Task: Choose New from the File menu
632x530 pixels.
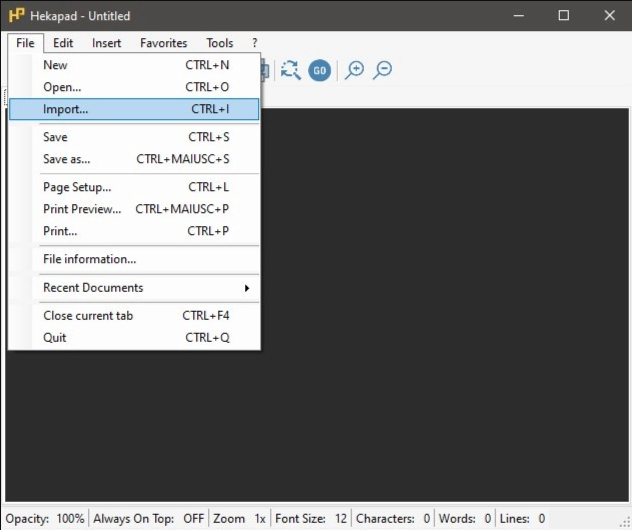Action: (134, 65)
